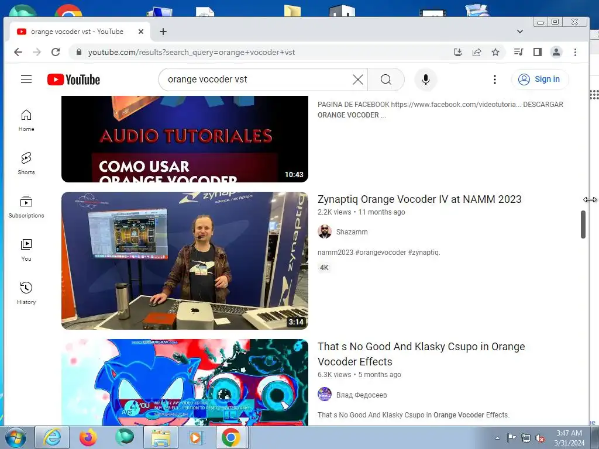
Task: Click the Shazamm channel avatar
Action: coord(324,232)
